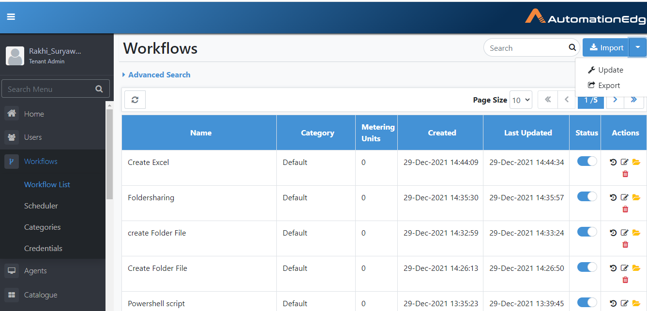
Task: View history of Create Excel workflow
Action: 613,163
